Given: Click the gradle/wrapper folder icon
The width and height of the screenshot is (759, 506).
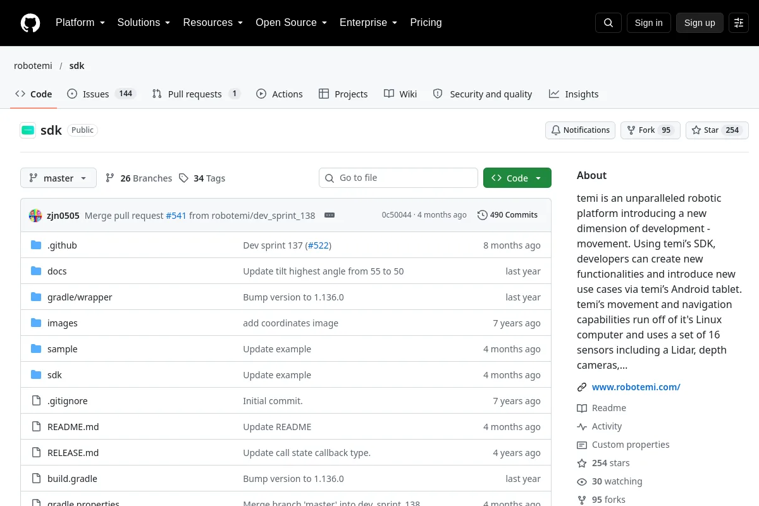Looking at the screenshot, I should pos(36,297).
